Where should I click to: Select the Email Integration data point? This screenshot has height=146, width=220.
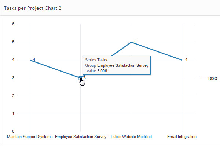pos(181,60)
